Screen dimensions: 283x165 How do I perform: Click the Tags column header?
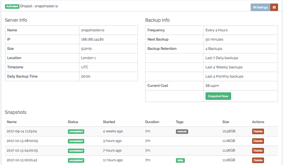180,122
